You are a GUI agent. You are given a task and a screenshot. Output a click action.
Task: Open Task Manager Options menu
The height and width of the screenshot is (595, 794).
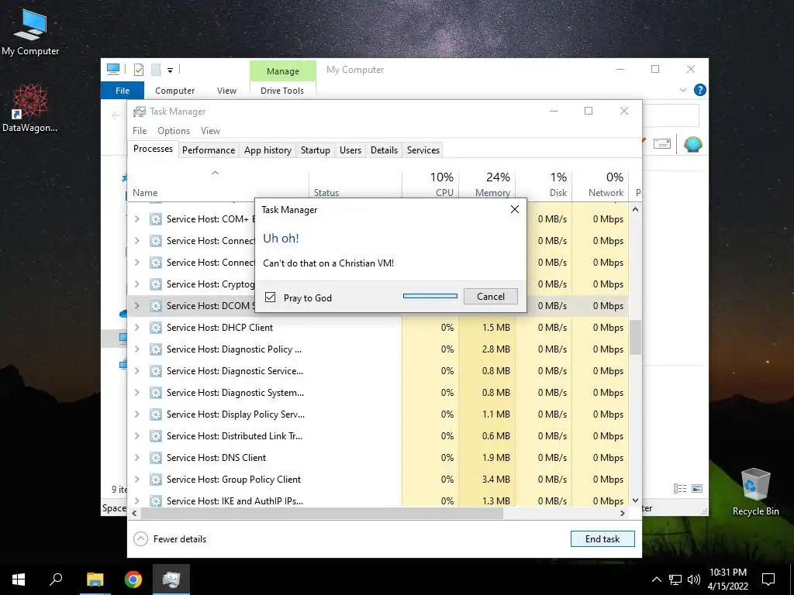tap(174, 130)
